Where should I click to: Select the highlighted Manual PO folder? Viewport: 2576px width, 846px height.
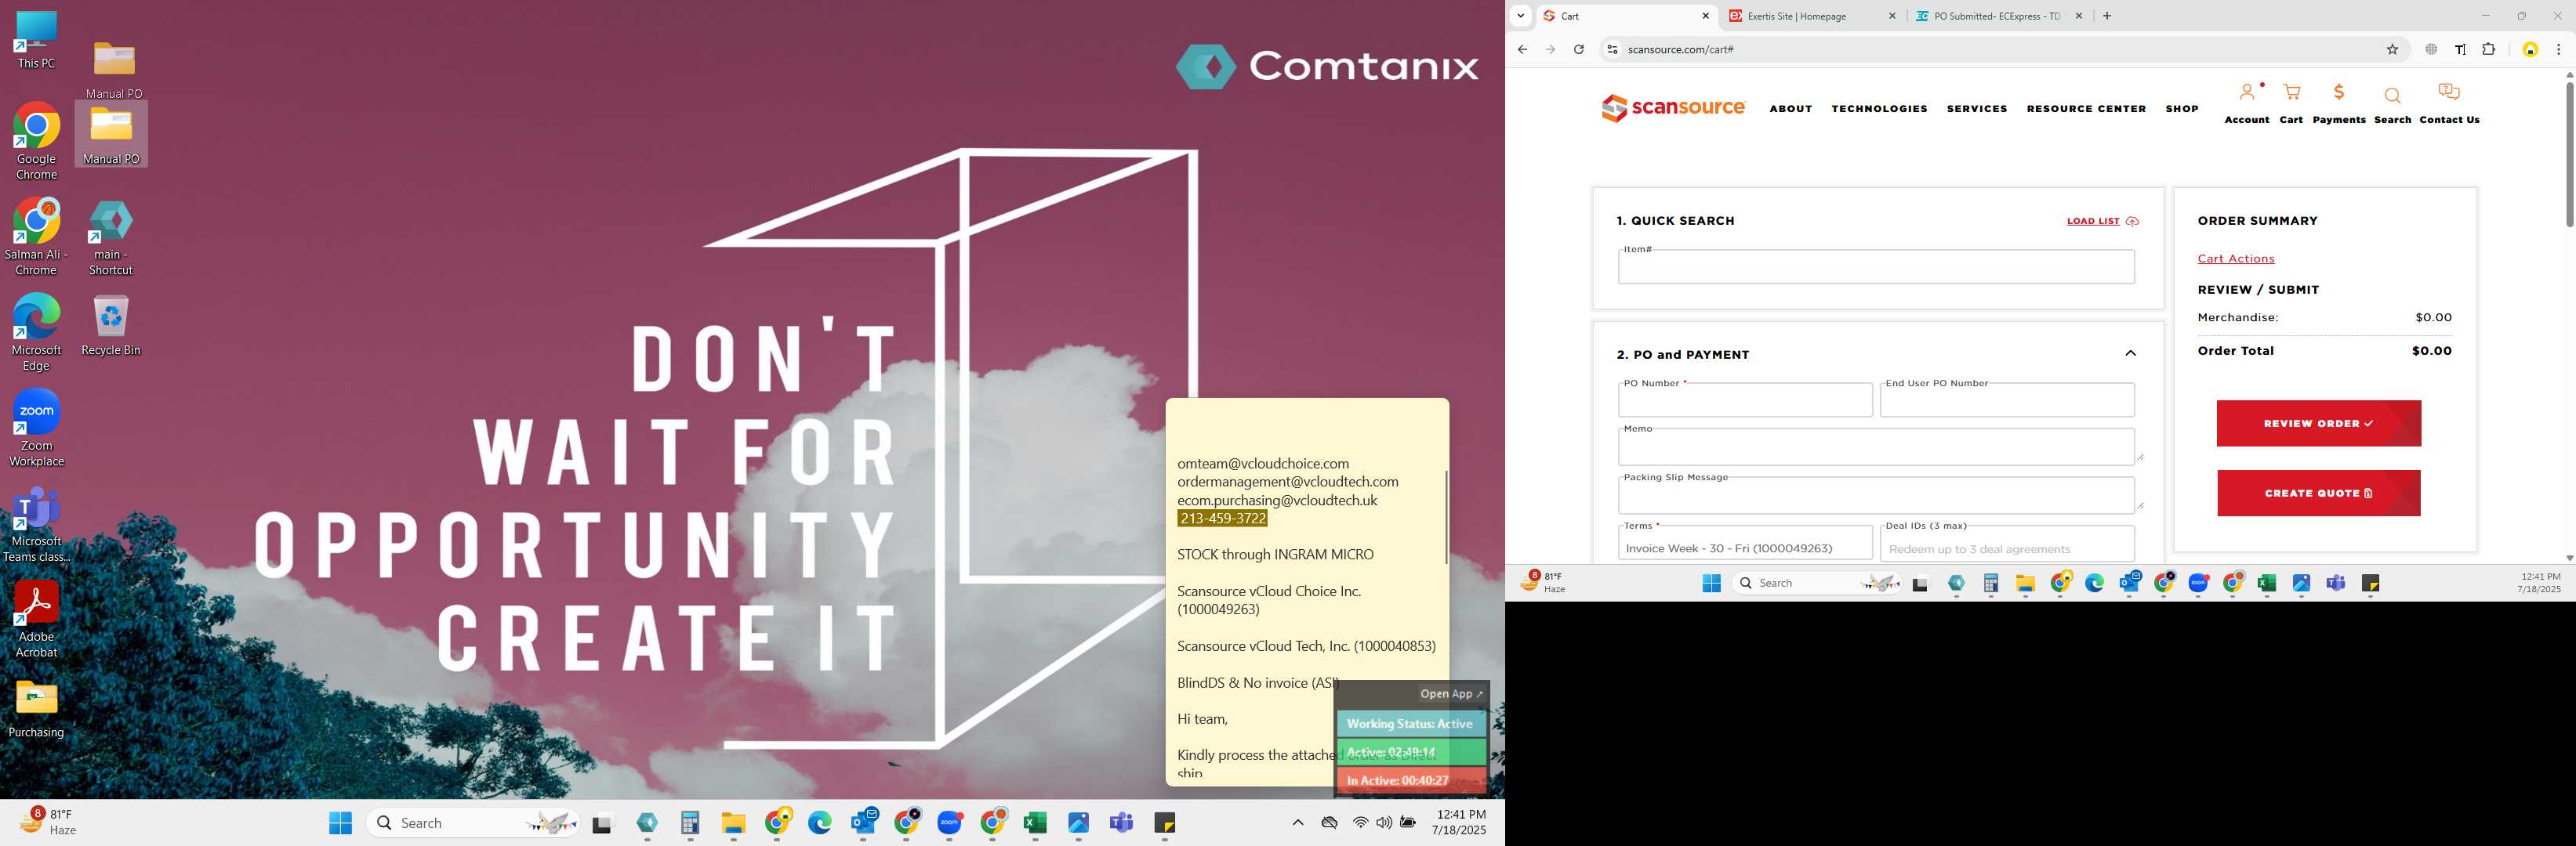click(111, 134)
